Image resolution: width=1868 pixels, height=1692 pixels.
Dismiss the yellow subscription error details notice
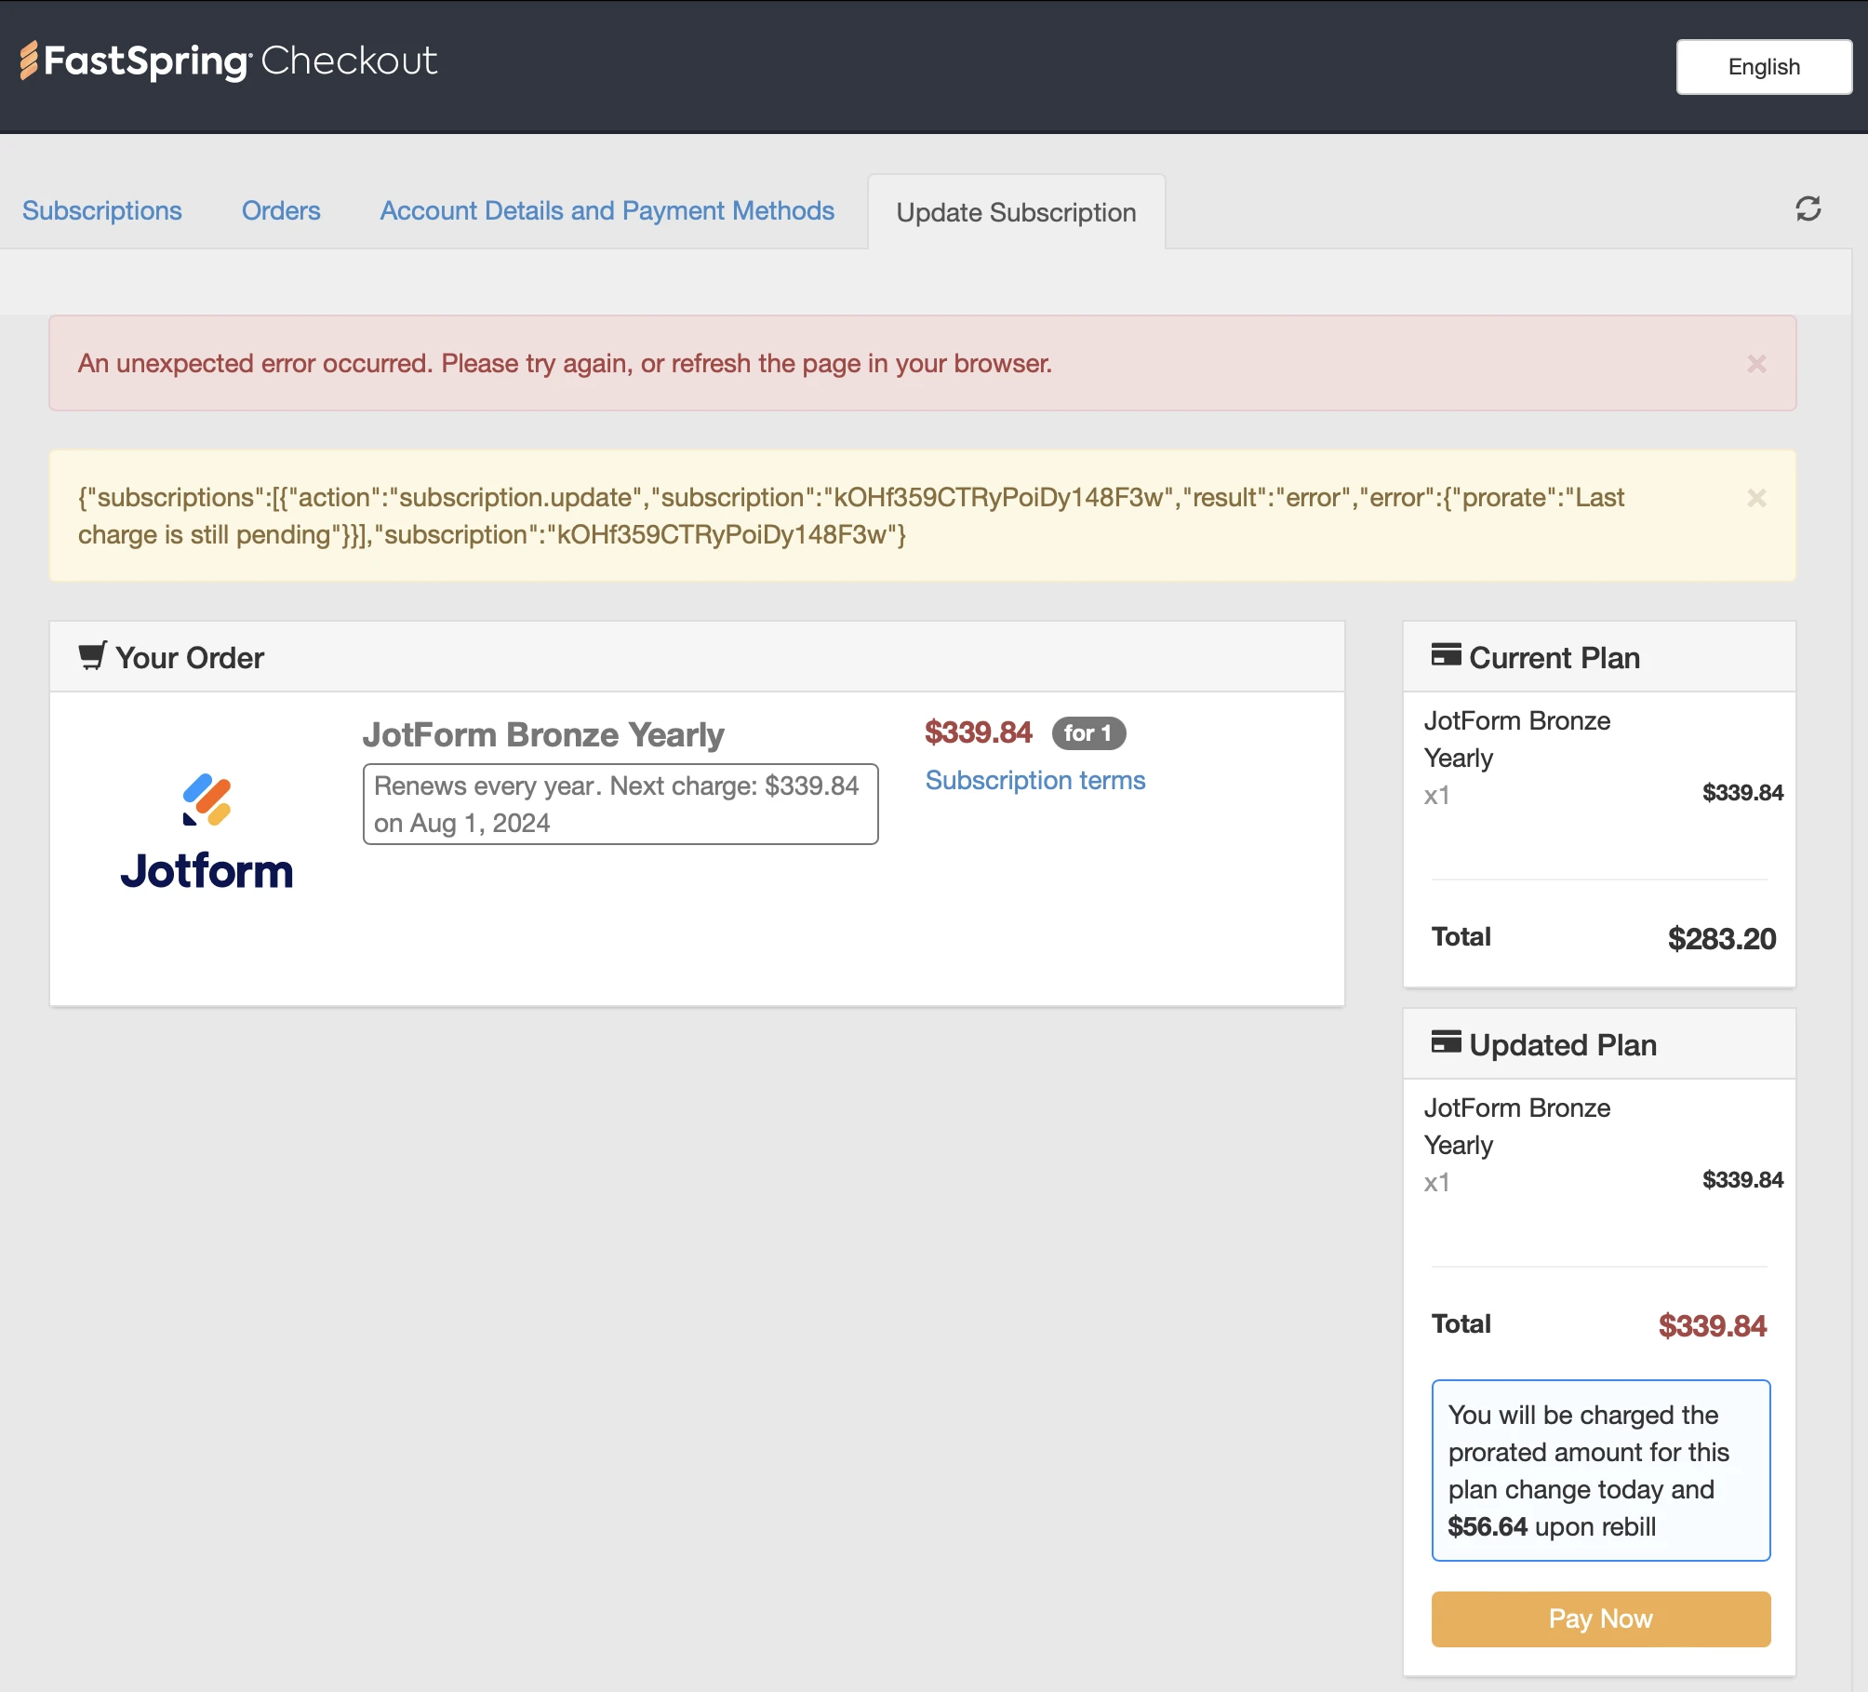[x=1756, y=498]
